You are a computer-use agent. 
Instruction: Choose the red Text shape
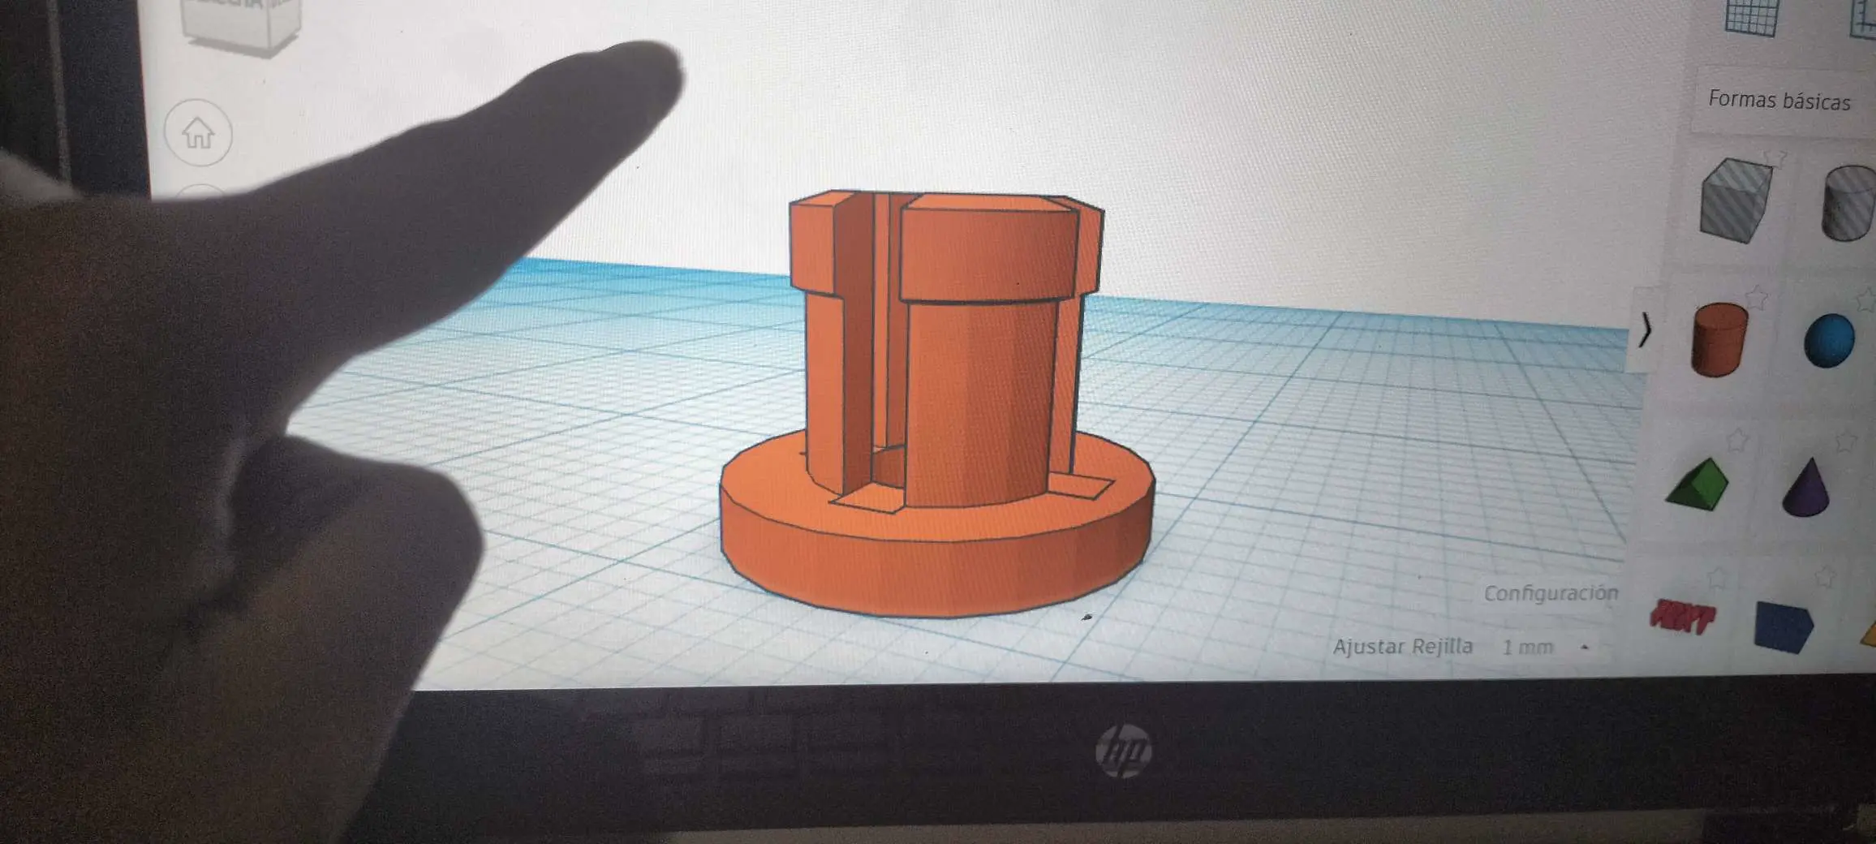pyautogui.click(x=1685, y=617)
